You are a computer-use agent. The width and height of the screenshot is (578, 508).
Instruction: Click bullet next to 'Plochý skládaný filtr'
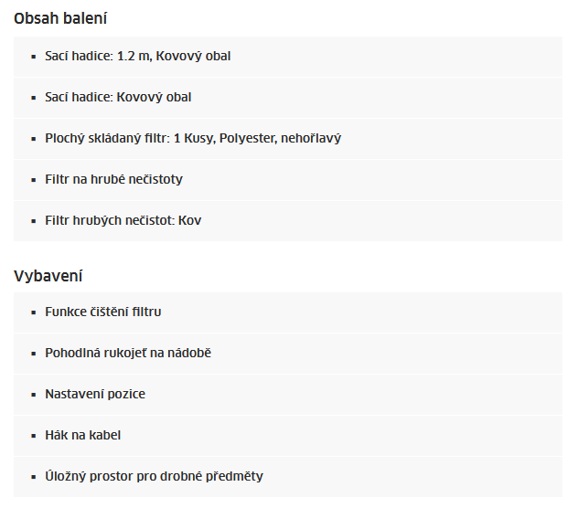[34, 139]
